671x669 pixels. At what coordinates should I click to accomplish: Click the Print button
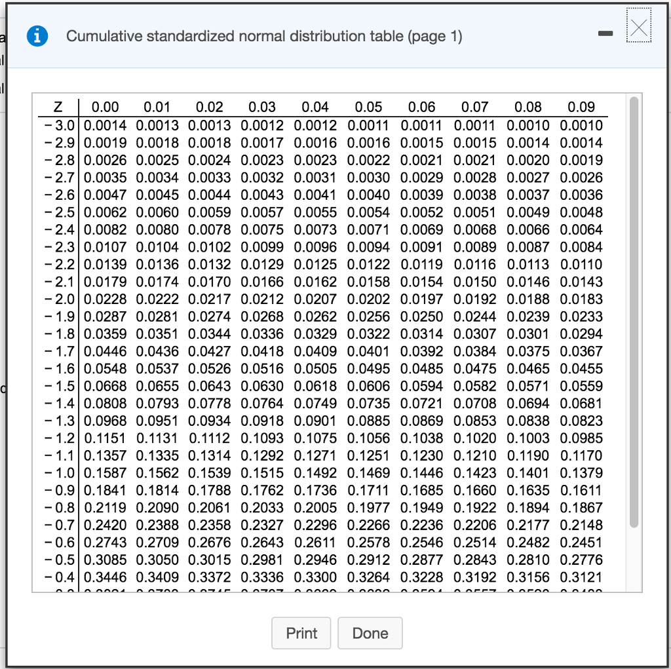[x=301, y=633]
